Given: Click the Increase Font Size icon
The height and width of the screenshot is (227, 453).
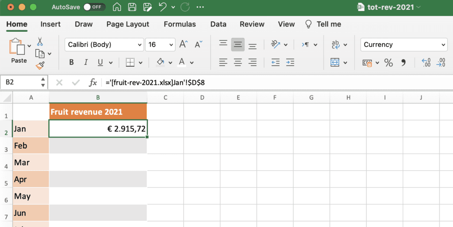Looking at the screenshot, I should 184,44.
